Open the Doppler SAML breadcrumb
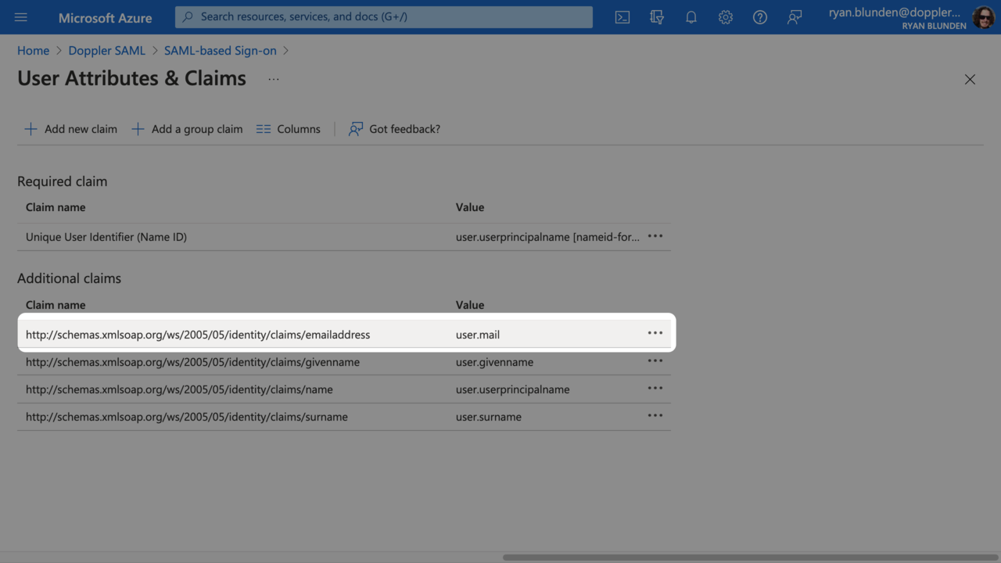The height and width of the screenshot is (563, 1001). click(x=106, y=50)
